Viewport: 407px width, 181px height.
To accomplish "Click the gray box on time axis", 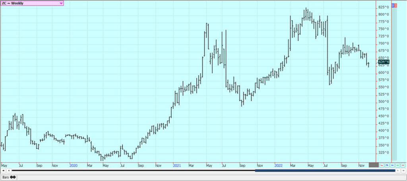I will click(x=374, y=165).
